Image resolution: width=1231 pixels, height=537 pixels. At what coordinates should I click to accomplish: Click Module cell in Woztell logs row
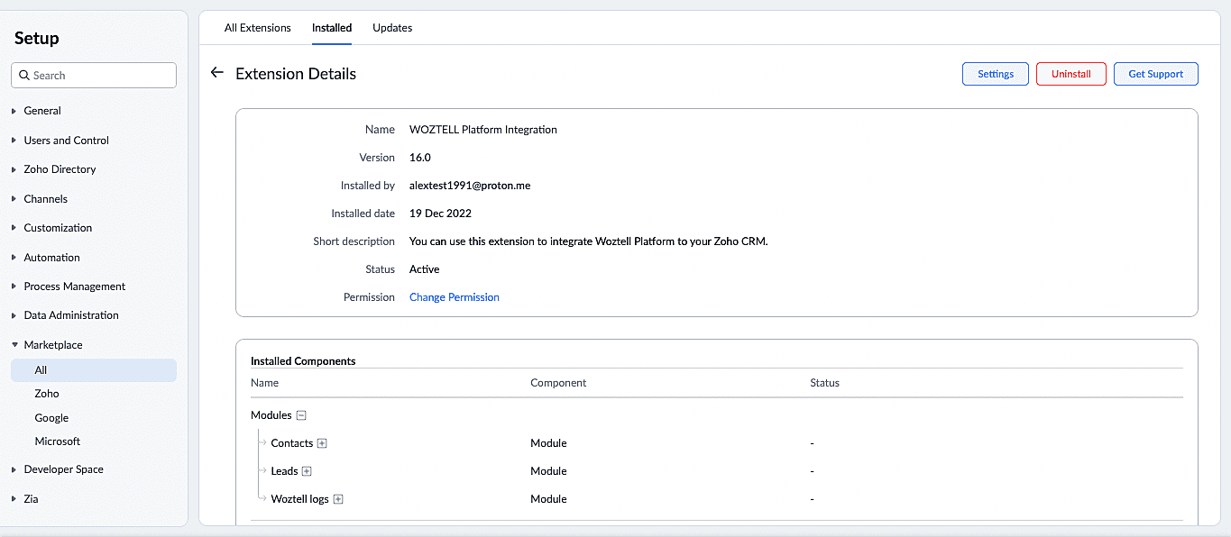coord(548,499)
